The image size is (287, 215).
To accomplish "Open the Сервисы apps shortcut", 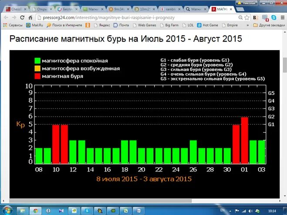I will (x=13, y=25).
